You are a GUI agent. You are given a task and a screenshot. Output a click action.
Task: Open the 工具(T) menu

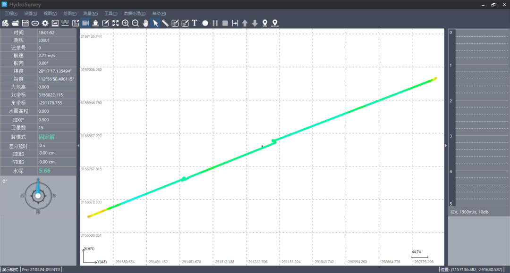pos(110,13)
